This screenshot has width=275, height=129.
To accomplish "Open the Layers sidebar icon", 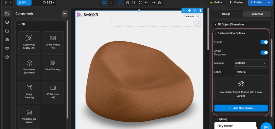I will (7, 22).
